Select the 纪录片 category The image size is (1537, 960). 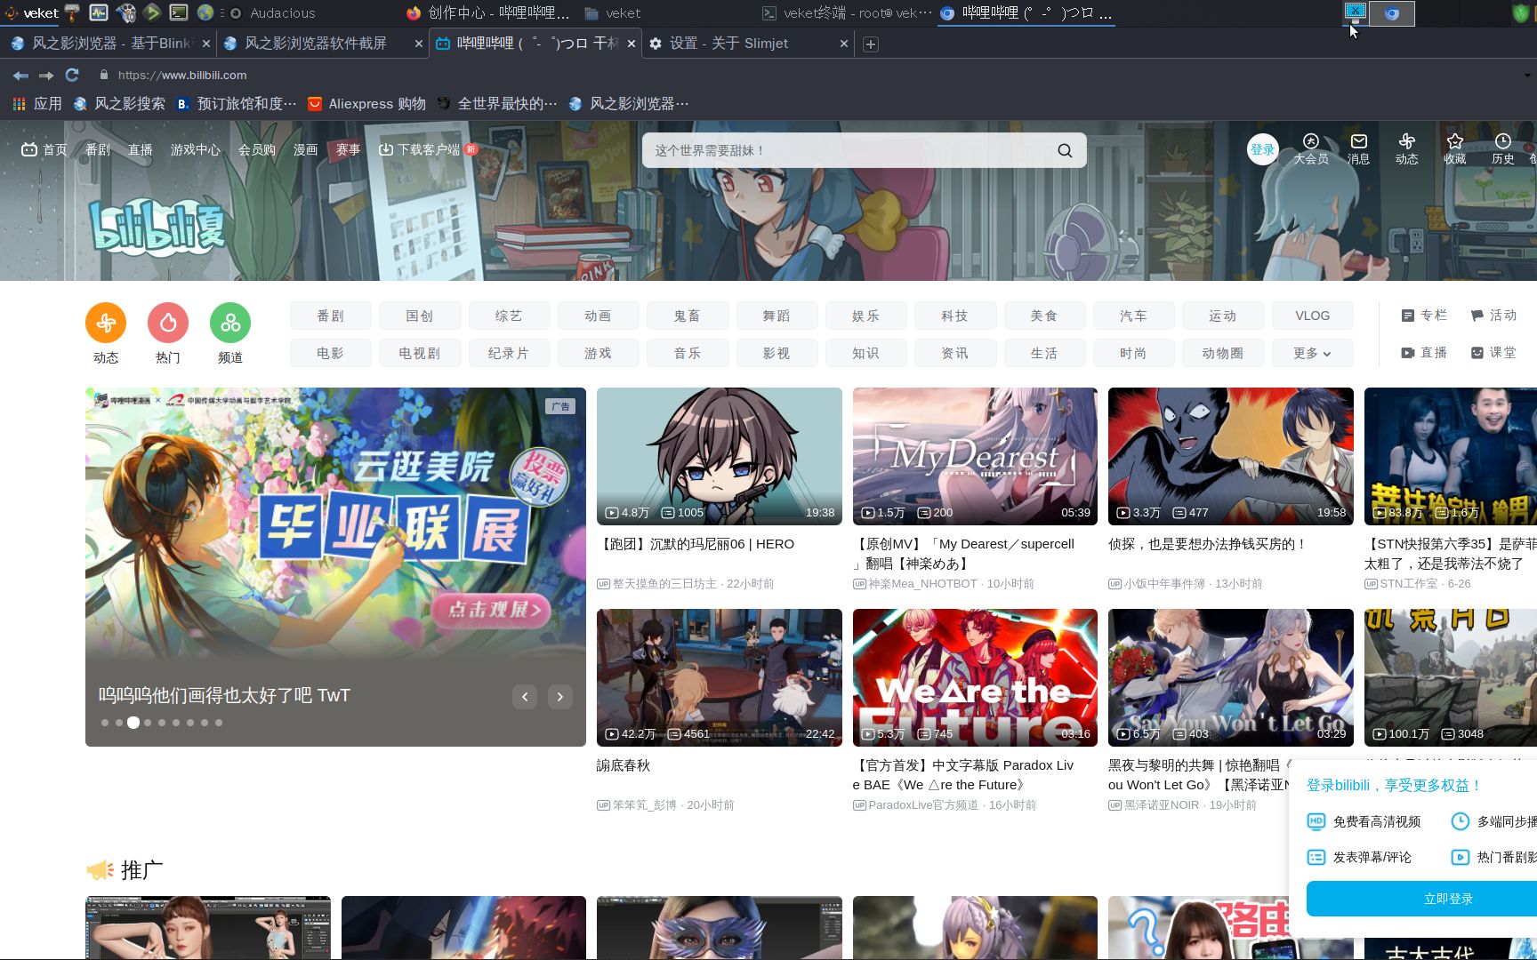pos(509,353)
